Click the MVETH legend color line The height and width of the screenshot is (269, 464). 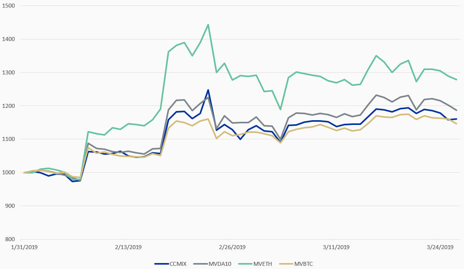[244, 263]
